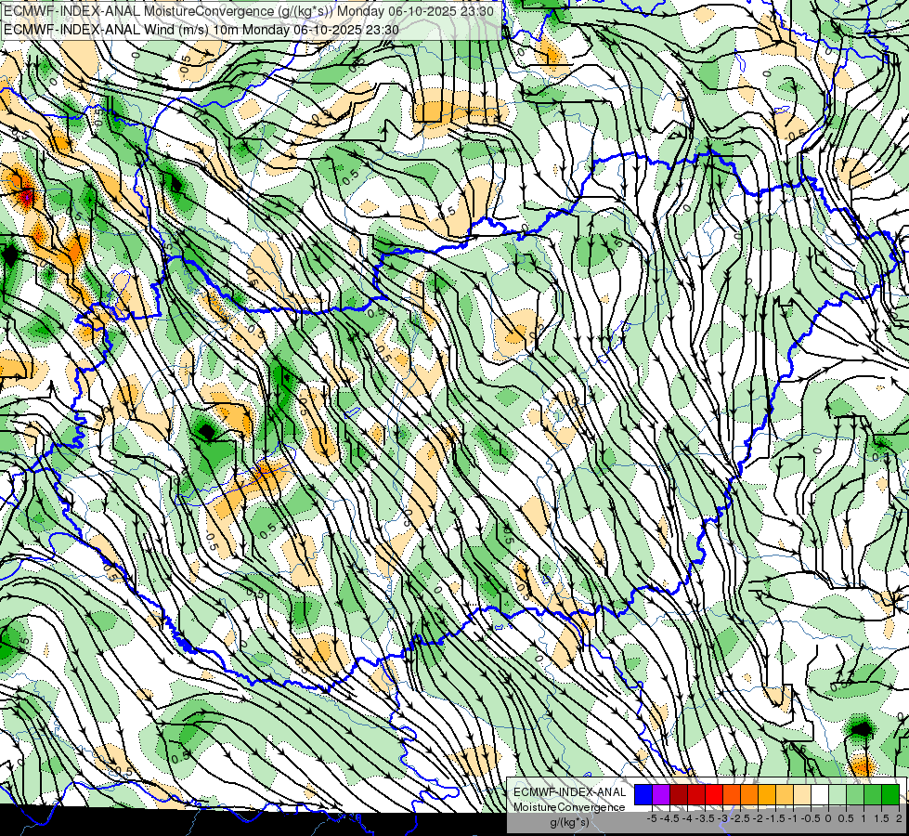Viewport: 909px width, 836px height.
Task: Click the '-2.5' tick label on legend
Action: (740, 818)
